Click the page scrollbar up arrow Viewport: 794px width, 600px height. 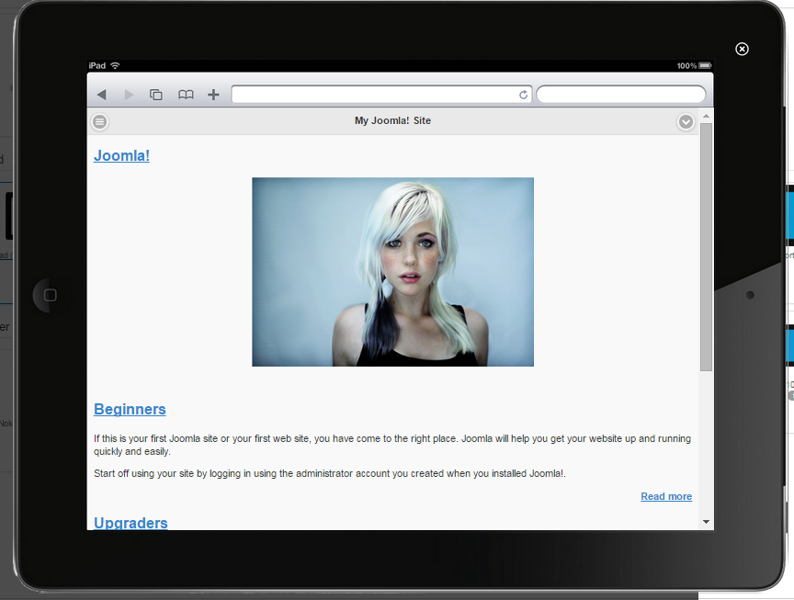pyautogui.click(x=706, y=115)
